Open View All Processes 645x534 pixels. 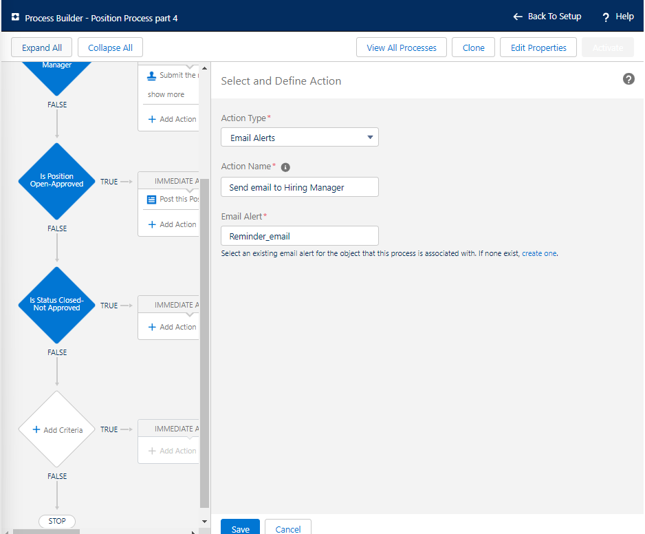point(402,47)
